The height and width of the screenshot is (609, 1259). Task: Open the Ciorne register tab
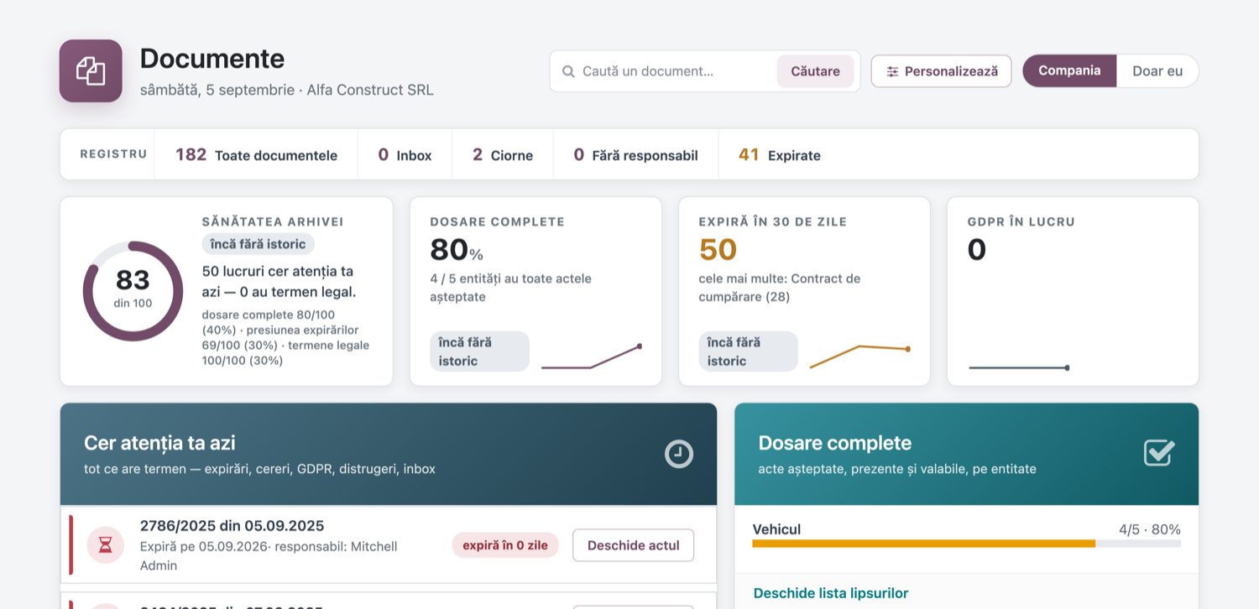click(x=503, y=155)
